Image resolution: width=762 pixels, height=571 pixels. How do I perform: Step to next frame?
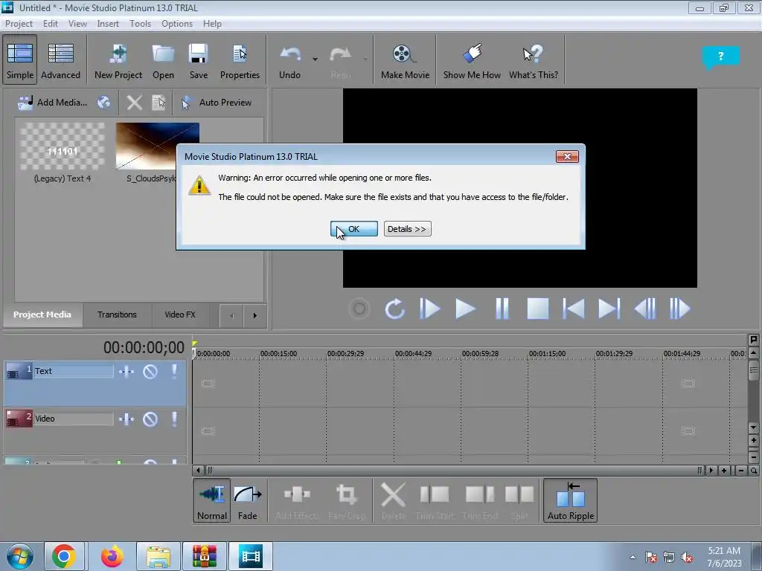[680, 309]
